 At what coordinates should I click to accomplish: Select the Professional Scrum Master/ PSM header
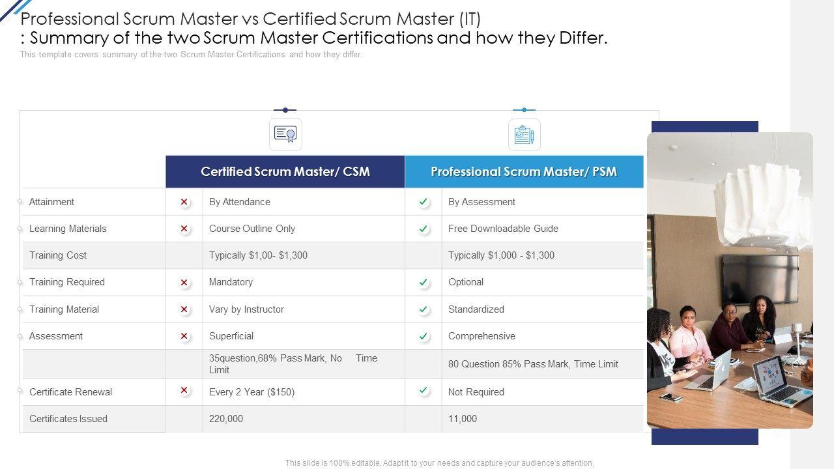524,172
